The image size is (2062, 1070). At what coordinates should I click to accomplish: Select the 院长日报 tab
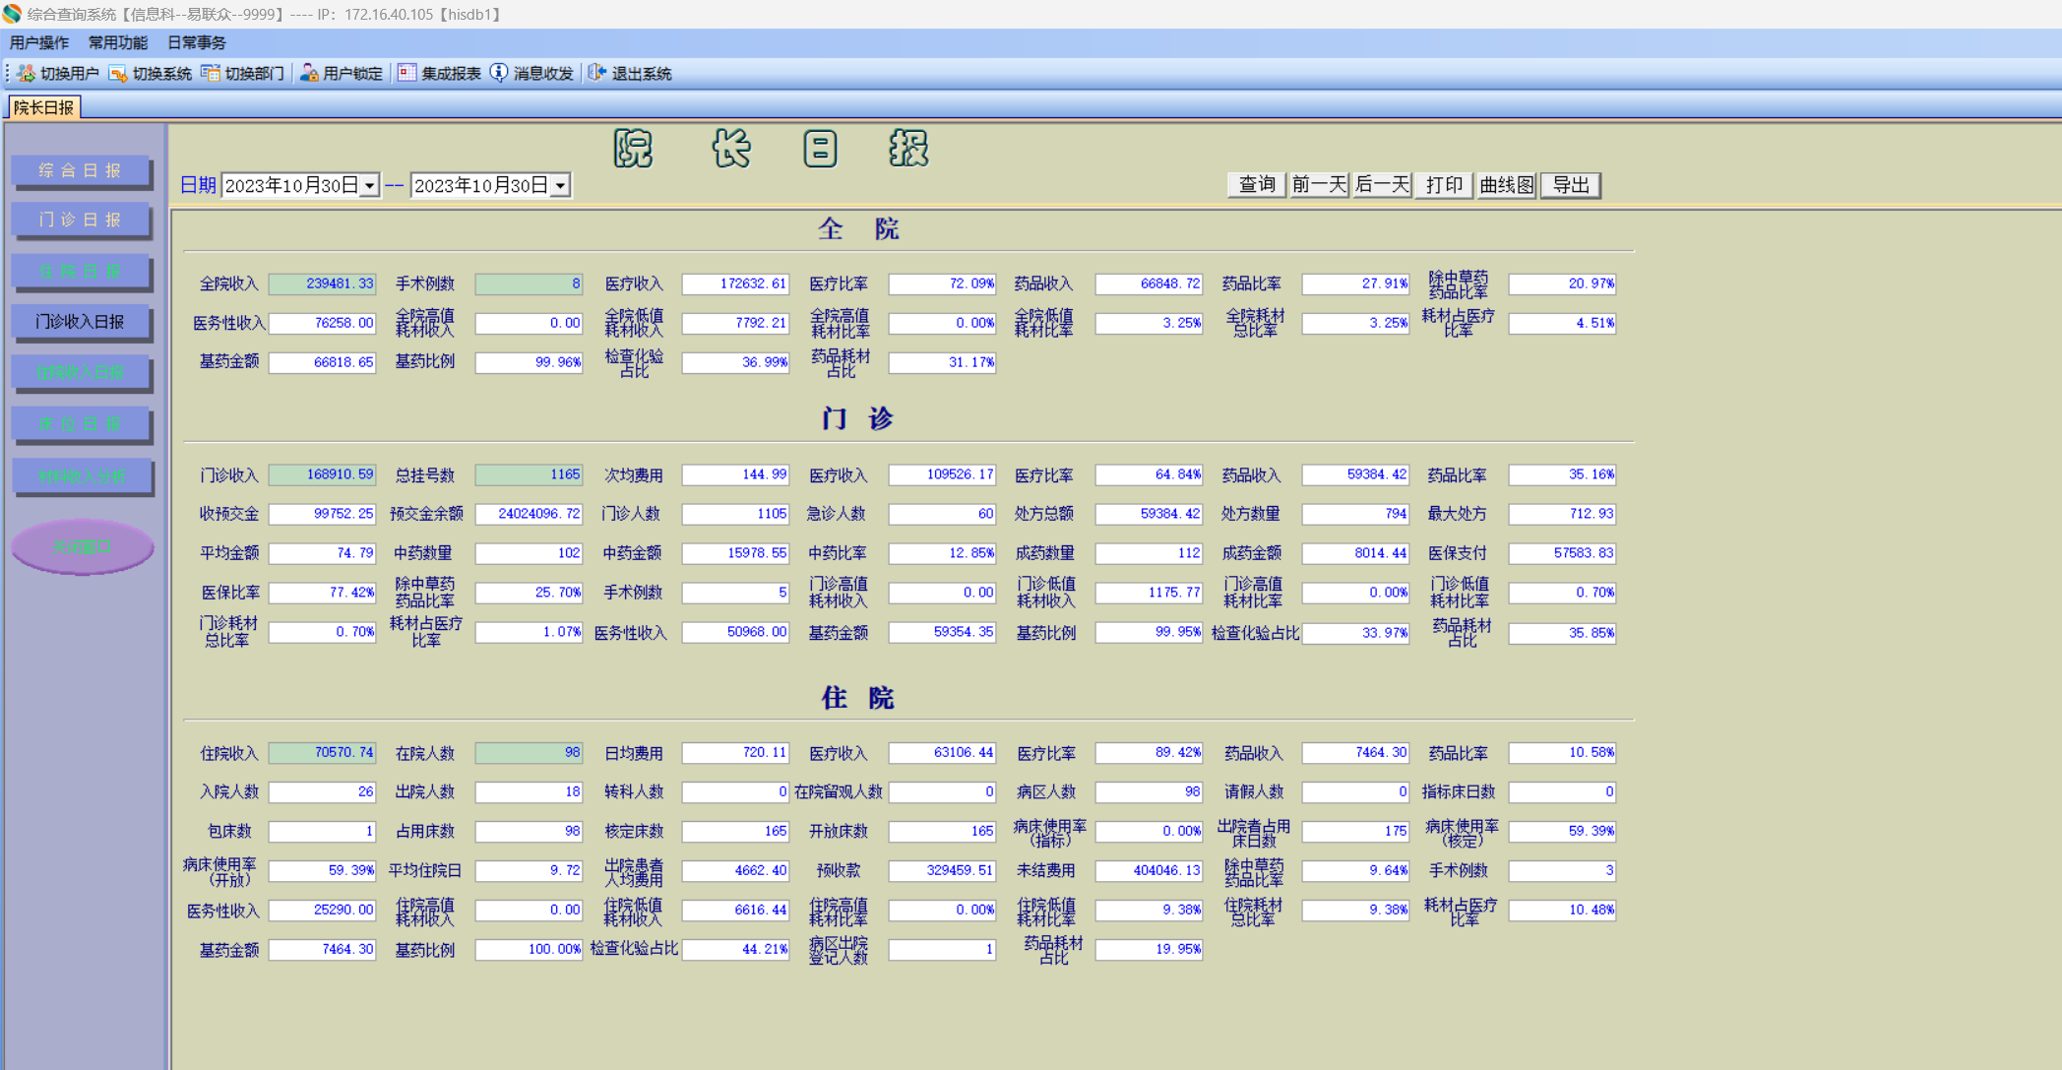pyautogui.click(x=43, y=107)
